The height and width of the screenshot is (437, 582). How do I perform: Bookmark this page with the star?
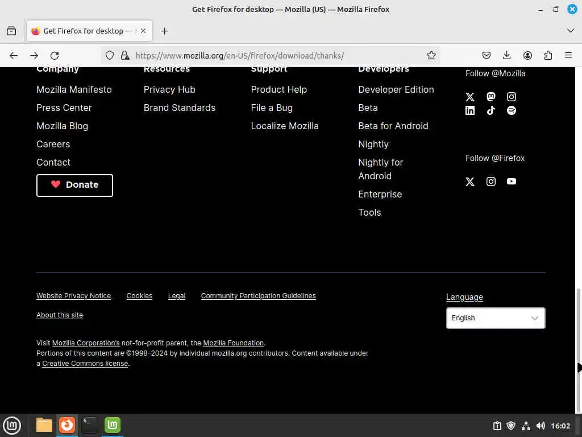click(x=431, y=55)
